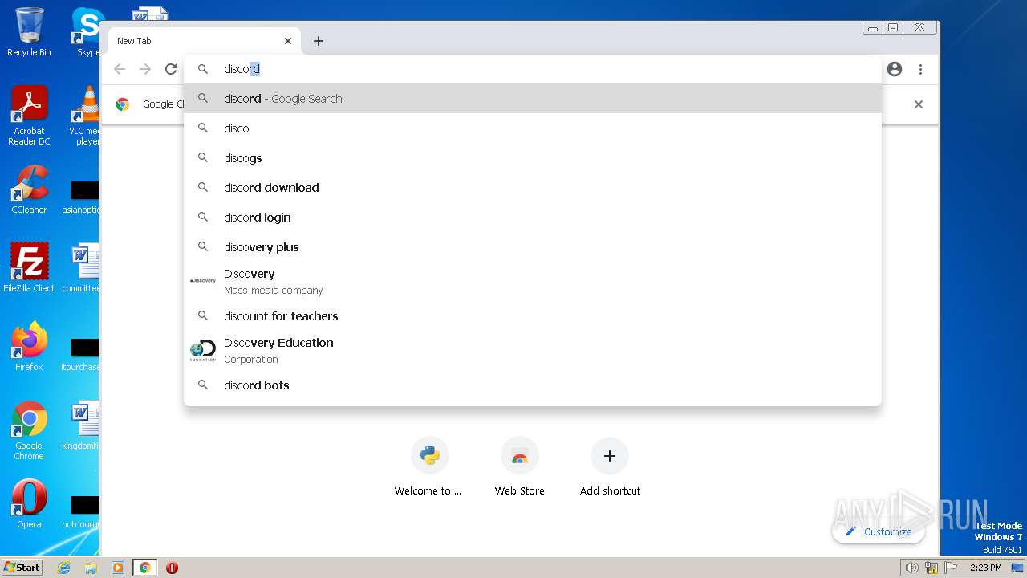
Task: Select the 'discord download' suggestion
Action: pos(533,188)
